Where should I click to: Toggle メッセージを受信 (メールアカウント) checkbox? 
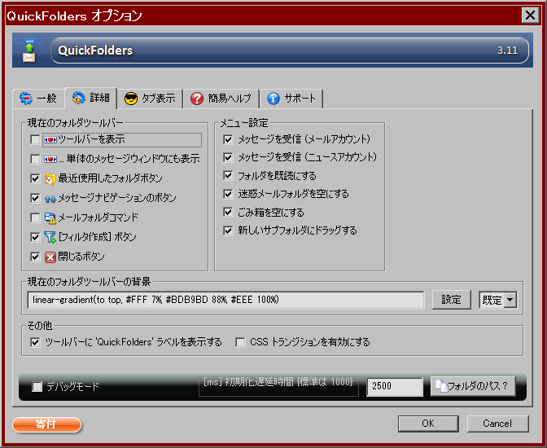228,139
